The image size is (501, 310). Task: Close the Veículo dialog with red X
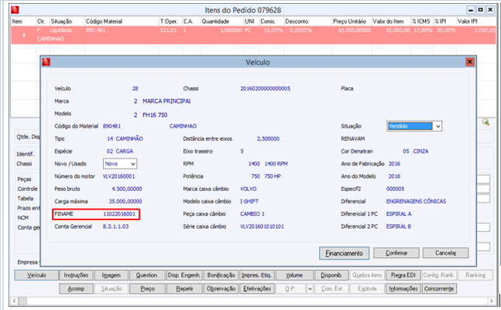tap(469, 61)
